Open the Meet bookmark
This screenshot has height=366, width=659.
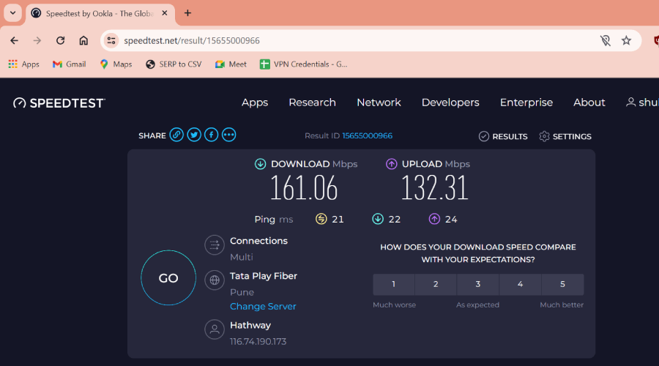(x=231, y=64)
